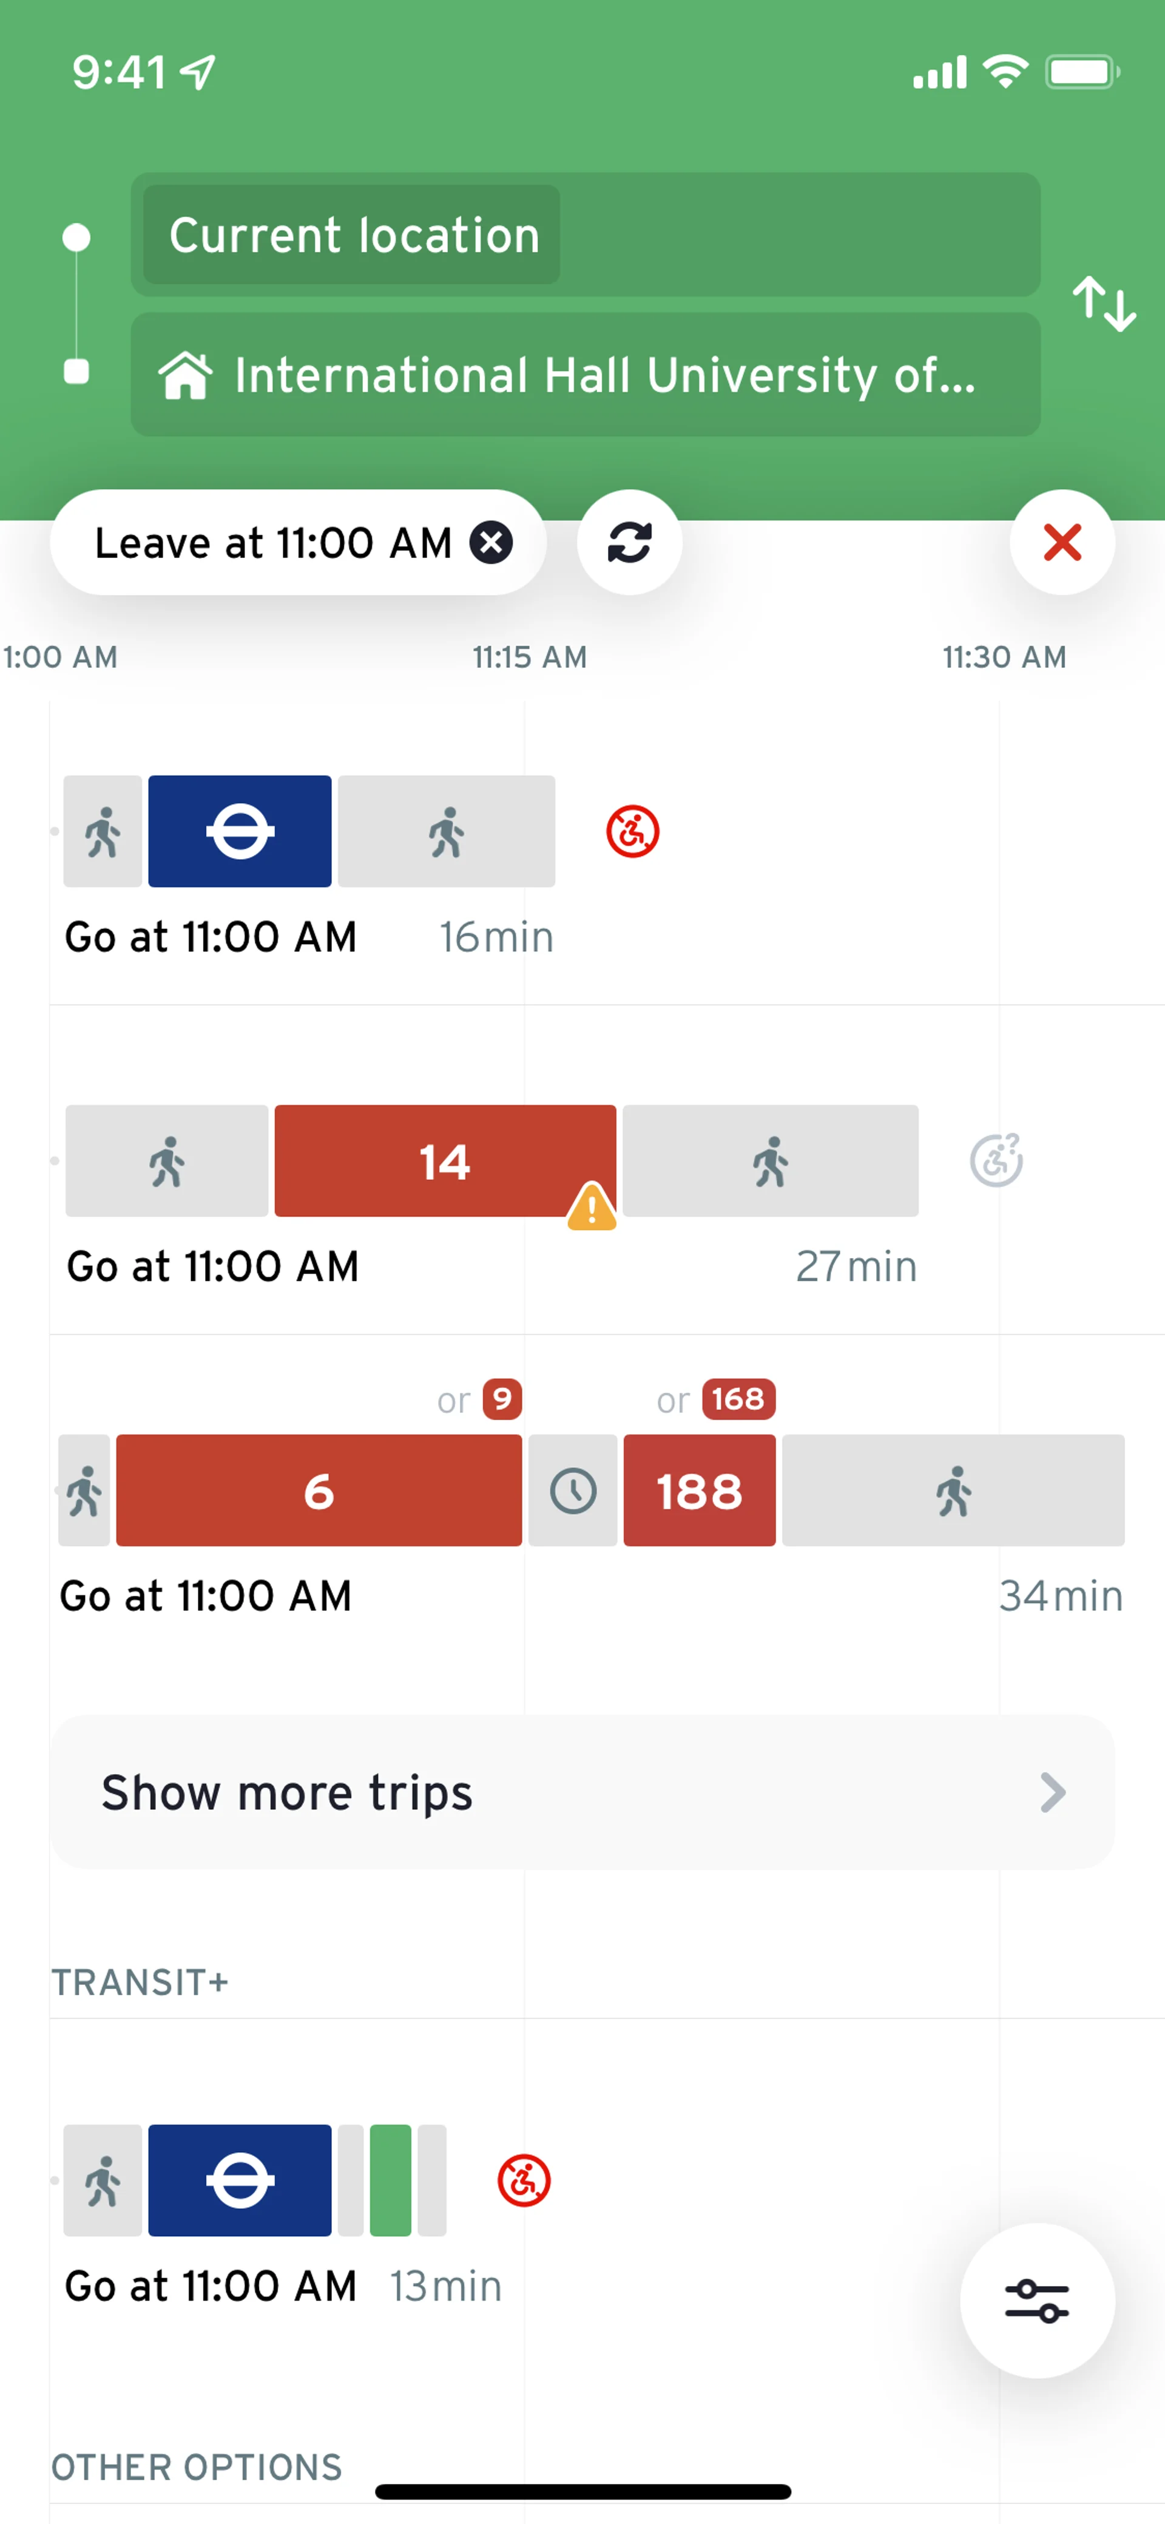Refresh trip results
The width and height of the screenshot is (1165, 2524).
[629, 542]
